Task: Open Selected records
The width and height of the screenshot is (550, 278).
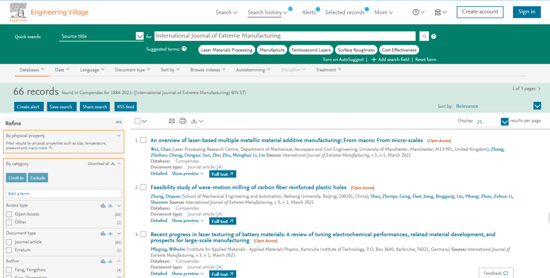Action: pyautogui.click(x=345, y=12)
